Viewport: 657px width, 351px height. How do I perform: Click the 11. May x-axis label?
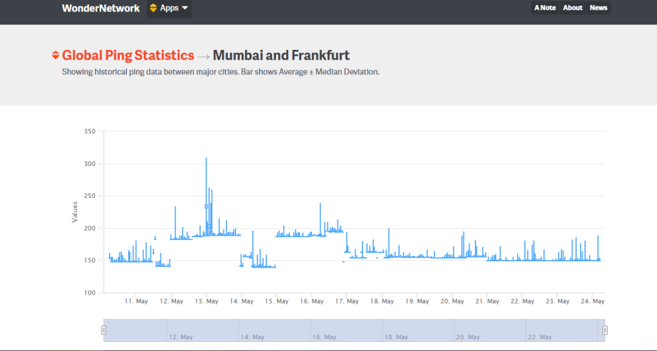(x=136, y=301)
